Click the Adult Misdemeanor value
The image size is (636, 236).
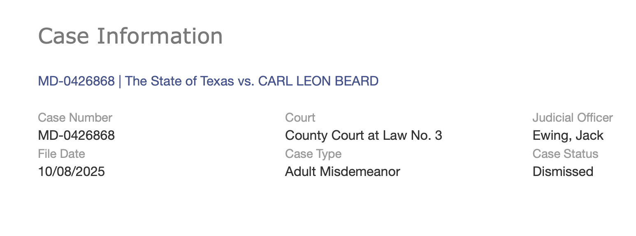tap(343, 171)
